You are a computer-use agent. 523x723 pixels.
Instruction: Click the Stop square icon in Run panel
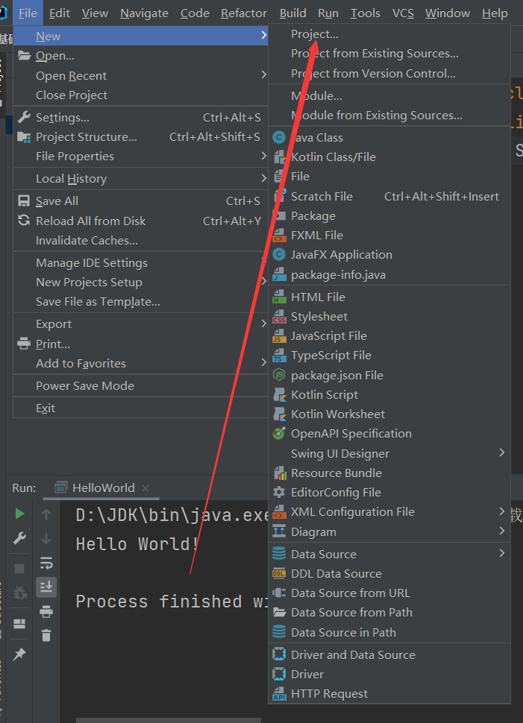[19, 569]
